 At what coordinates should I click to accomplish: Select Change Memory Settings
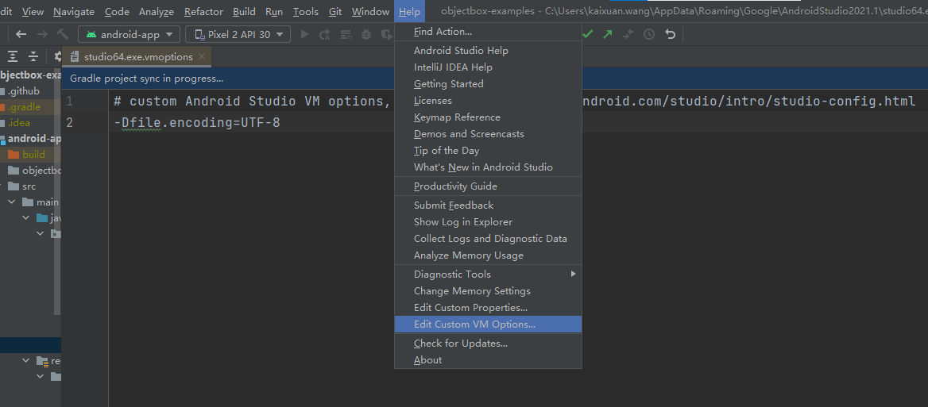click(489, 290)
